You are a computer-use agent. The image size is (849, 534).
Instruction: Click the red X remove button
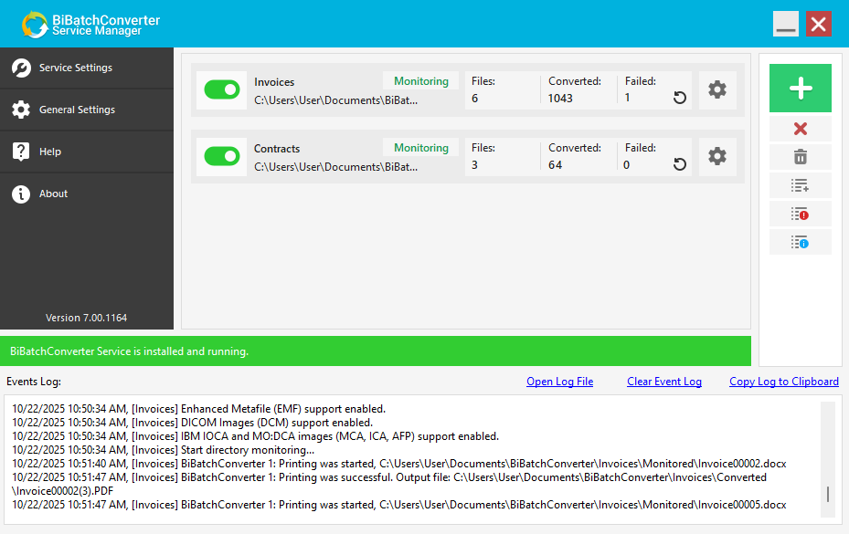[x=800, y=129]
